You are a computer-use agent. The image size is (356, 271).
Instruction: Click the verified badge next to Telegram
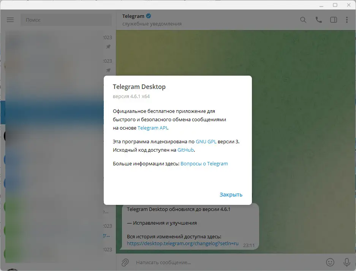pyautogui.click(x=149, y=16)
